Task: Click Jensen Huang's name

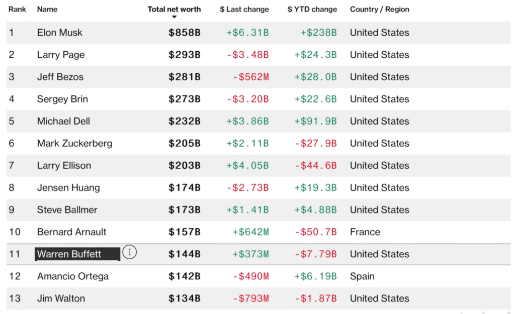Action: tap(68, 187)
